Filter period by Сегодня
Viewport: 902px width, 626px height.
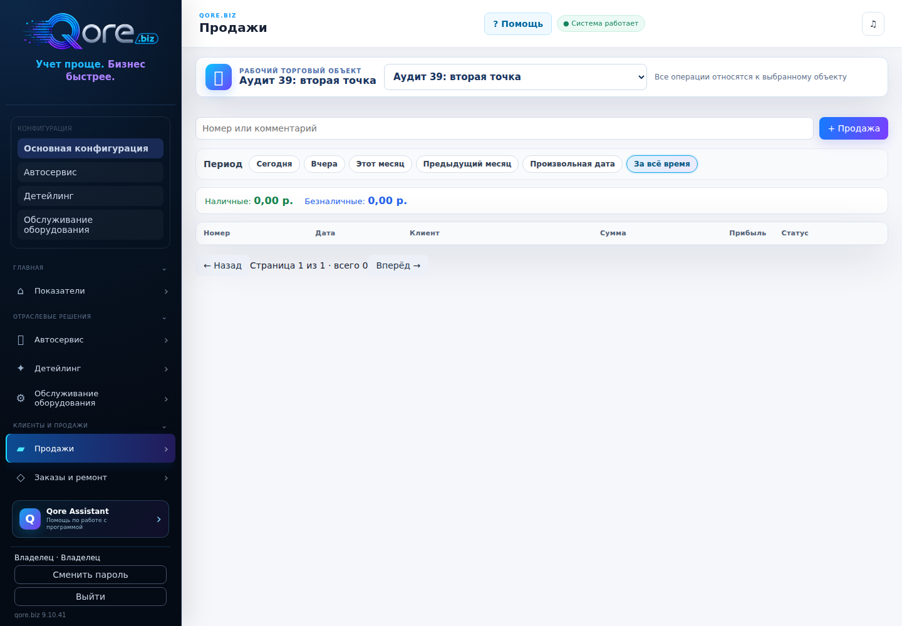274,164
